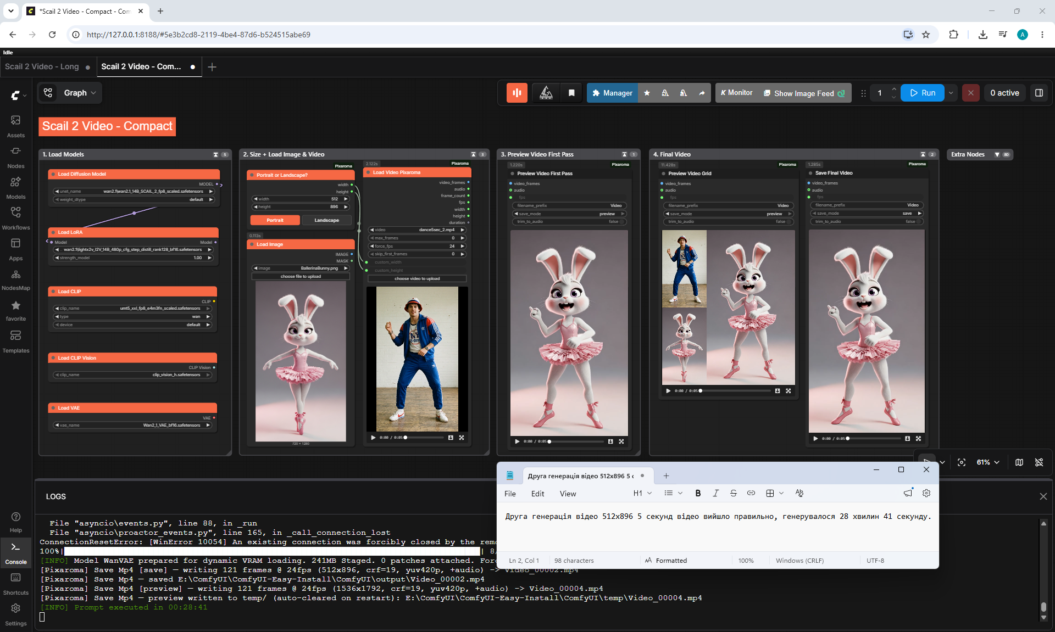Toggle minimap icon in canvas controls
1055x632 pixels.
pos(1019,462)
